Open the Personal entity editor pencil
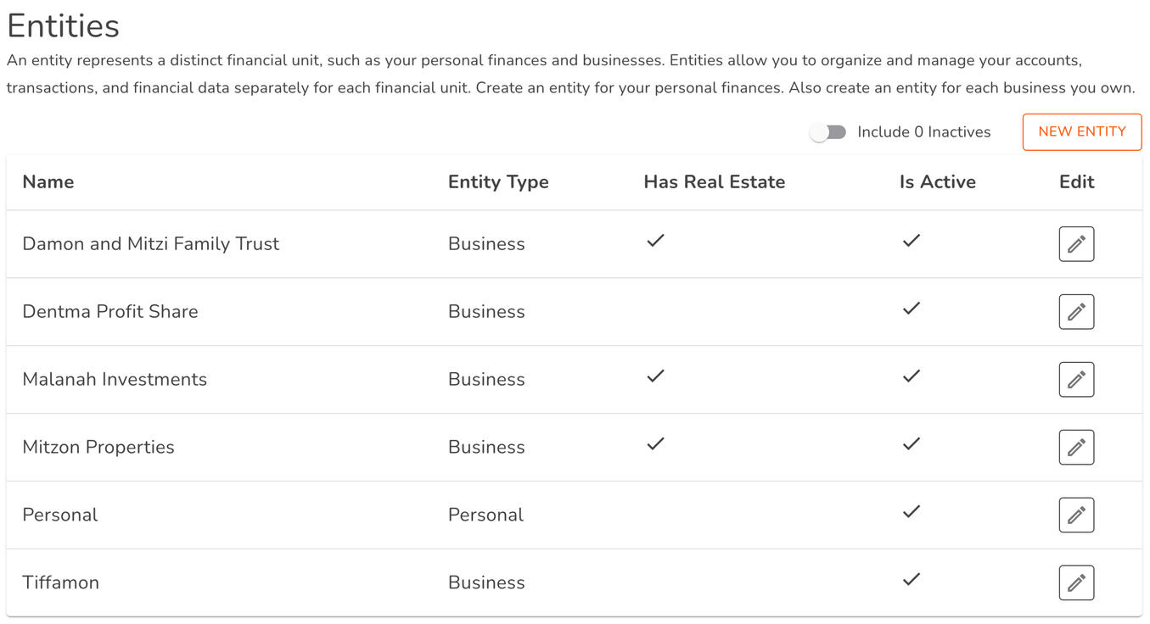Image resolution: width=1150 pixels, height=624 pixels. click(x=1076, y=515)
